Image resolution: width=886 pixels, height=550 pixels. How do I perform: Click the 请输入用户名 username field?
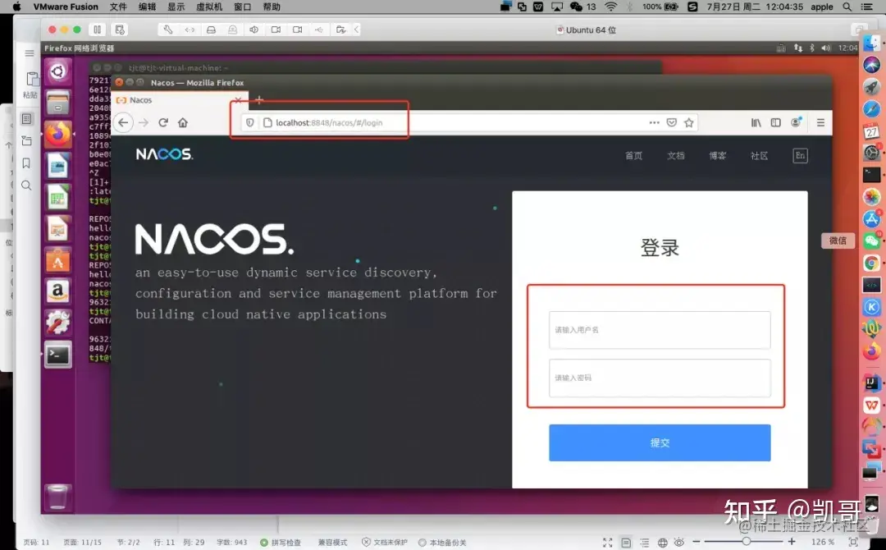click(660, 329)
